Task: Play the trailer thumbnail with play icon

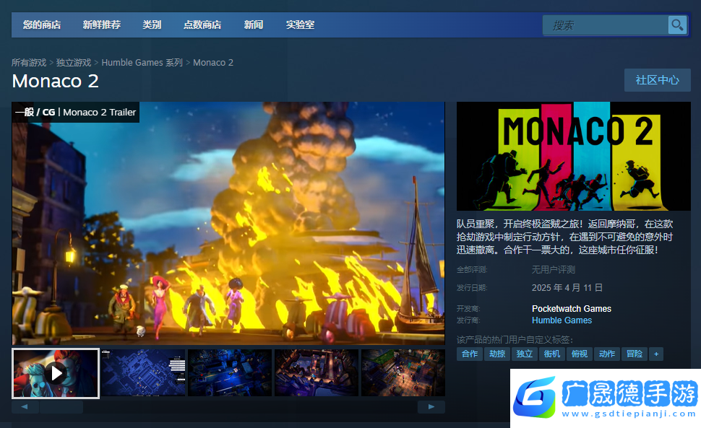Action: [x=56, y=373]
